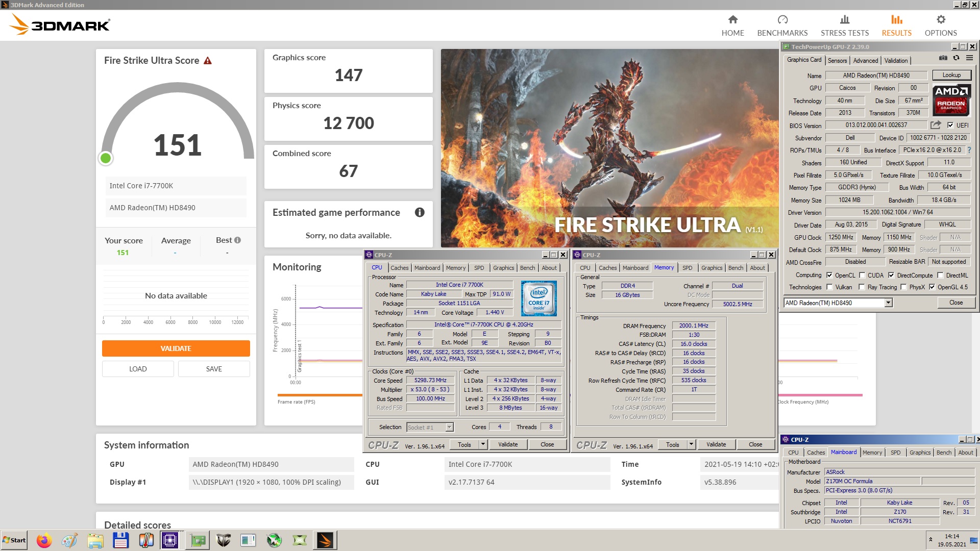Image resolution: width=980 pixels, height=551 pixels.
Task: Open the Bench tab in CPU-Z processor window
Action: click(x=527, y=268)
